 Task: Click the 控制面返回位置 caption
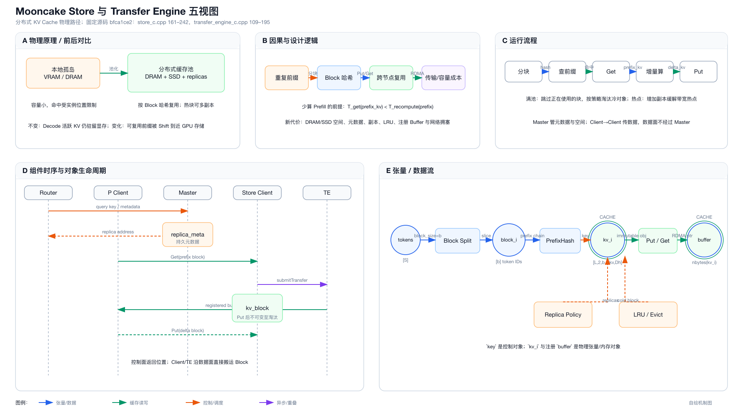(190, 362)
